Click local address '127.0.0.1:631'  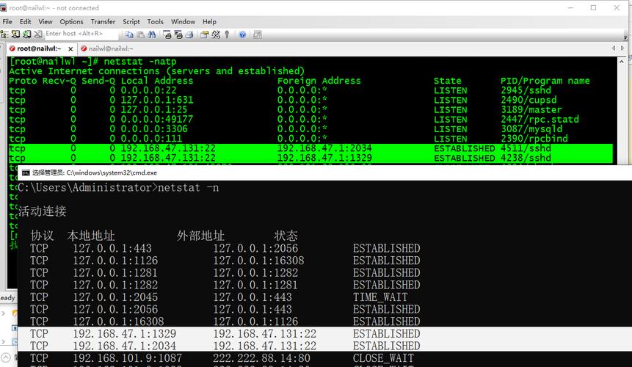click(x=157, y=100)
